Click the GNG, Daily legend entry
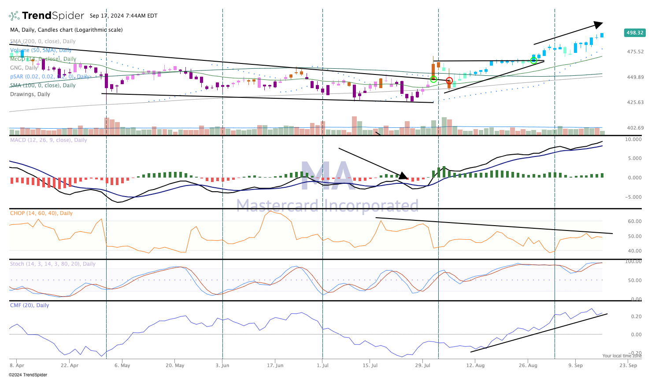Viewport: 655px width, 379px height. point(24,68)
